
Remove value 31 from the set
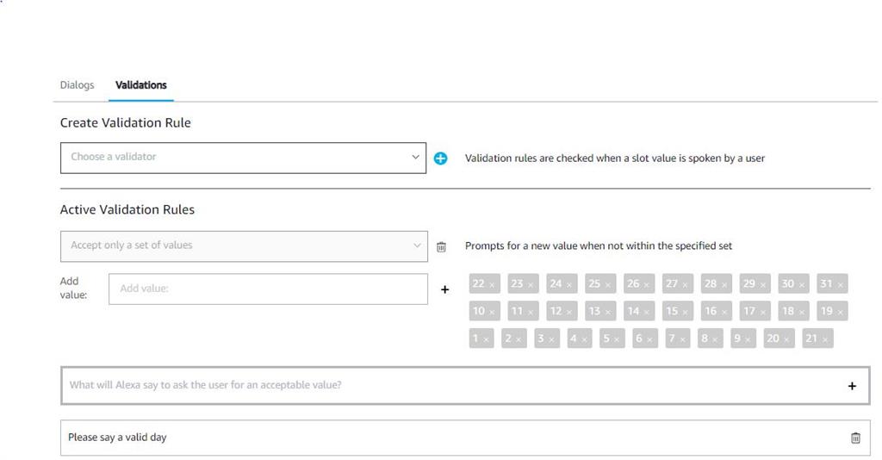tap(841, 284)
